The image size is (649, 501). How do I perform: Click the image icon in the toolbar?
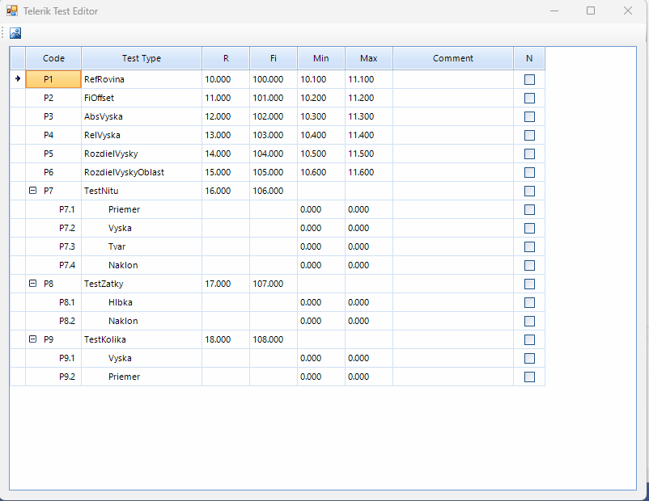tap(15, 33)
